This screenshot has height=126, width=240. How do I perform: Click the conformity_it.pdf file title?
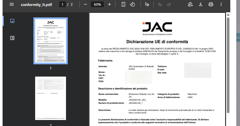tap(36, 5)
